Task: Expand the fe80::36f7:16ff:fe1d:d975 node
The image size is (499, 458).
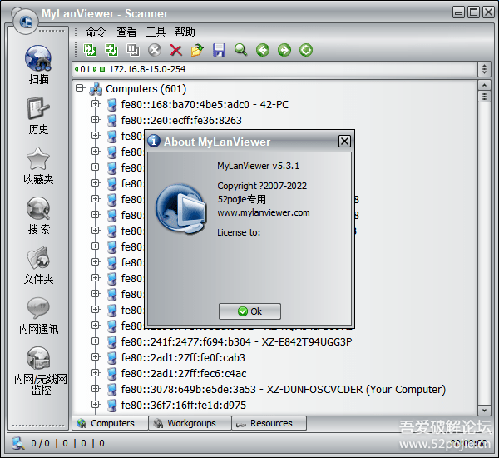Action: [x=95, y=405]
